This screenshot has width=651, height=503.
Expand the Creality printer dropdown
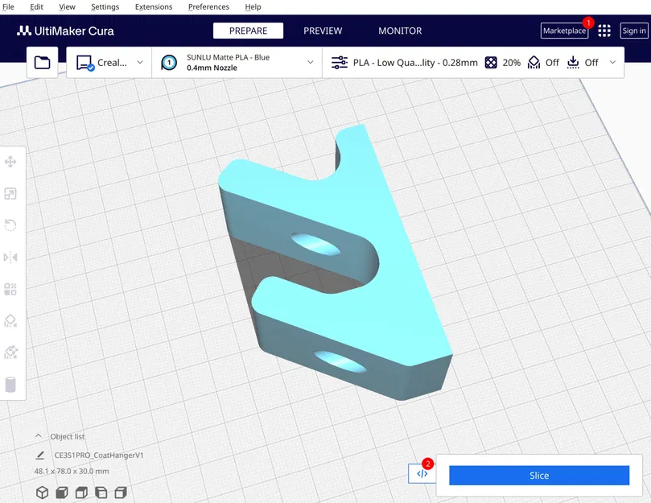pyautogui.click(x=140, y=62)
